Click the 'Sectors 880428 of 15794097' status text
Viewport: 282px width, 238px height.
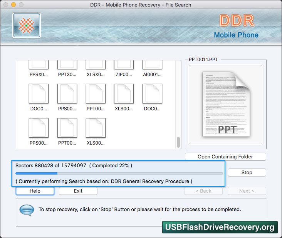pos(51,165)
